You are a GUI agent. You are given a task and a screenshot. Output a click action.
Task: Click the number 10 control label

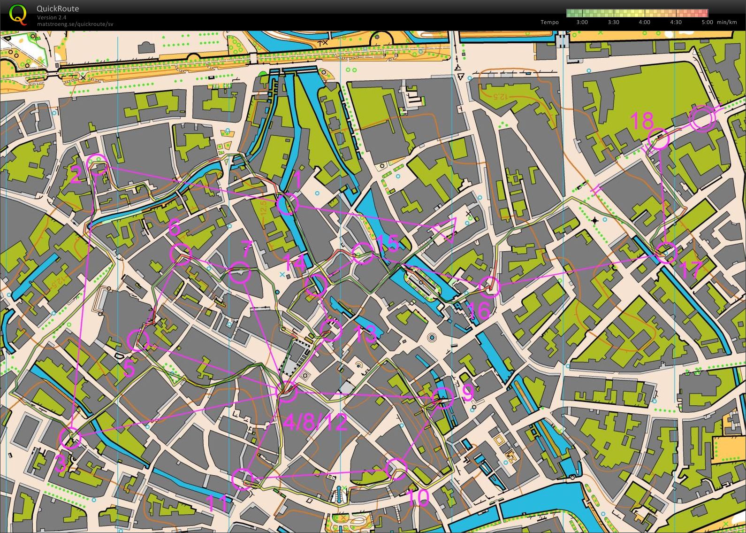click(x=419, y=497)
